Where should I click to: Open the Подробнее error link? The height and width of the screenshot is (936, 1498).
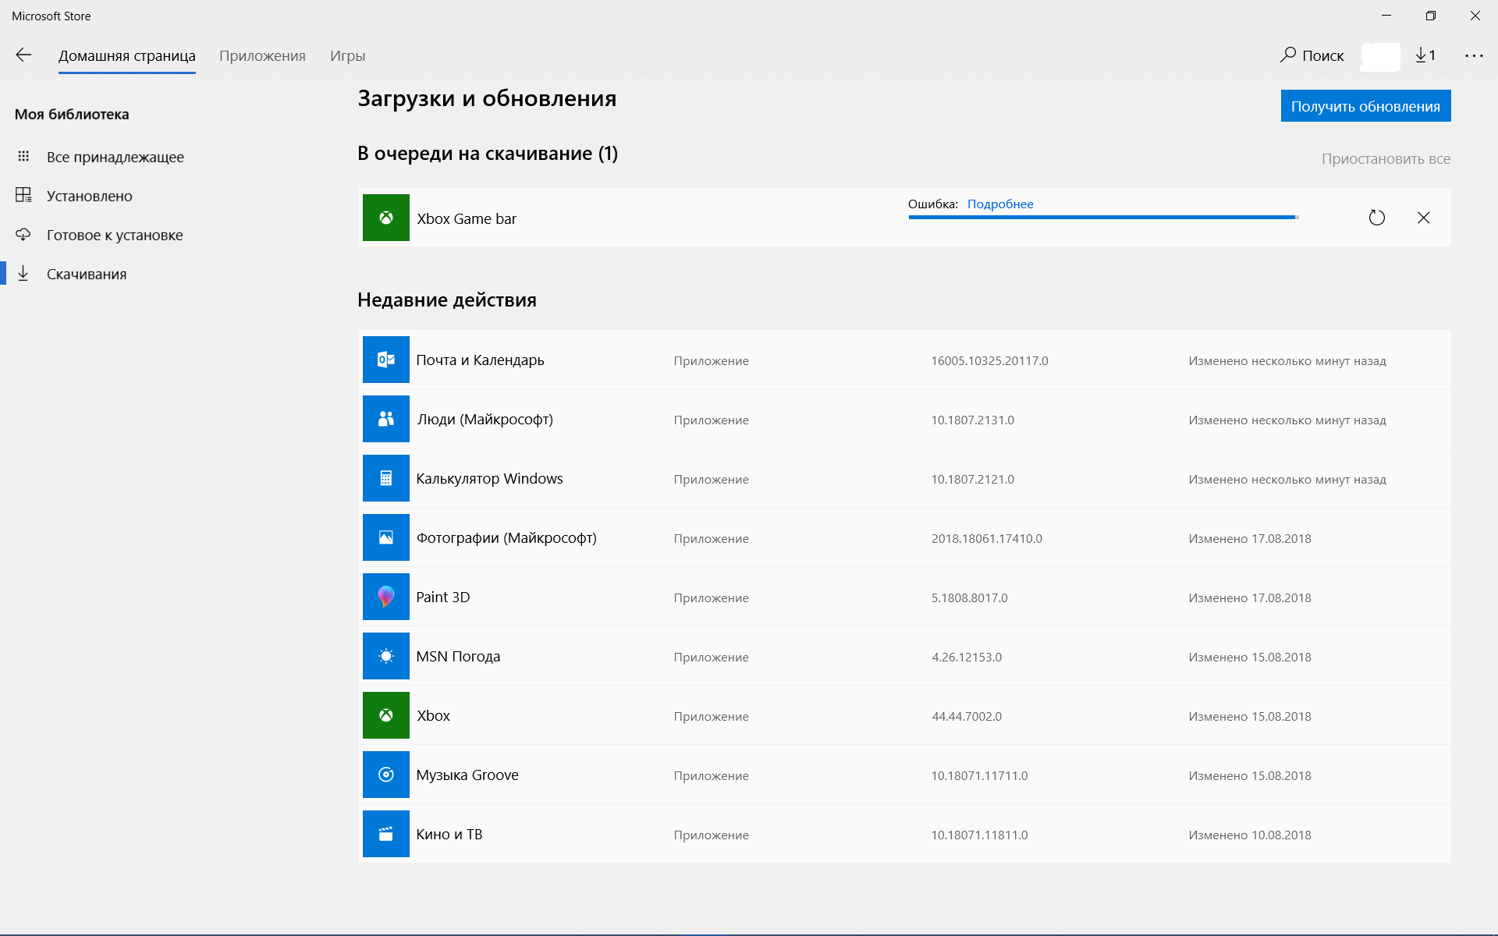click(x=1000, y=204)
